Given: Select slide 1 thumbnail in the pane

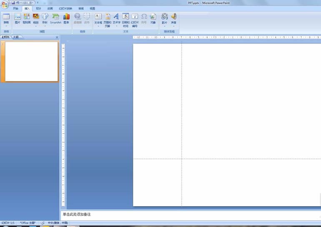Looking at the screenshot, I should 31,62.
